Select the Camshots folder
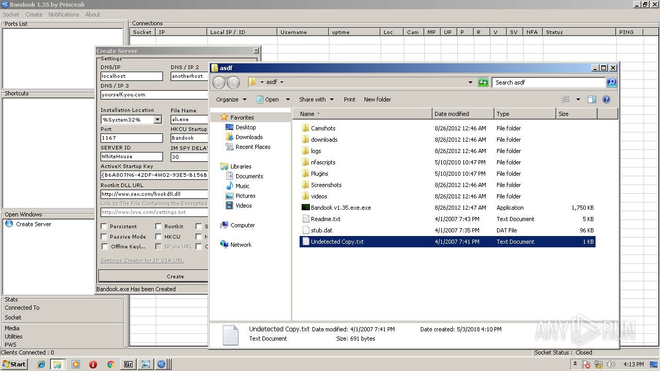 click(x=323, y=128)
